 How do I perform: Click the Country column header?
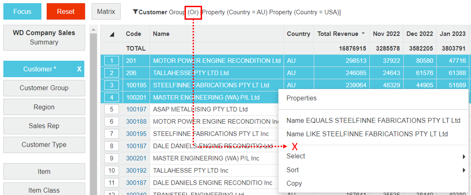298,34
